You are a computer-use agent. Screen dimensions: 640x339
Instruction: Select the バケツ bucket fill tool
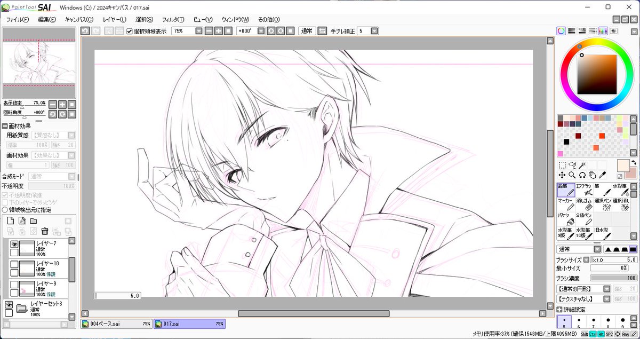566,219
